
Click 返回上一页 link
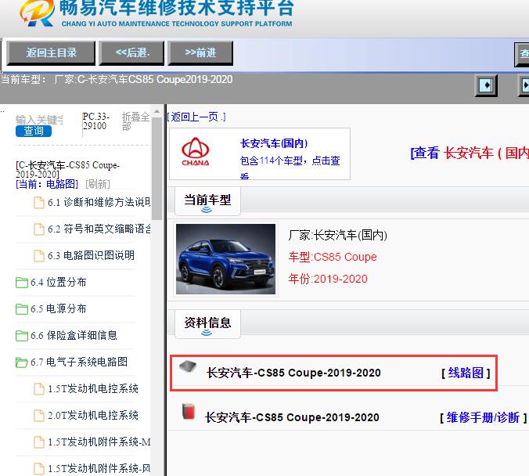(x=196, y=117)
